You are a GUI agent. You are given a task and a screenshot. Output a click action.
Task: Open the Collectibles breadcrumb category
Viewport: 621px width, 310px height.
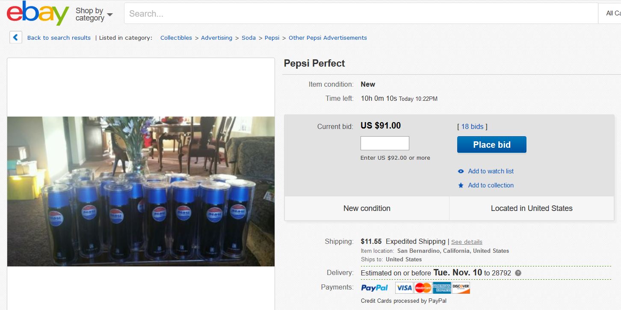[x=176, y=38]
